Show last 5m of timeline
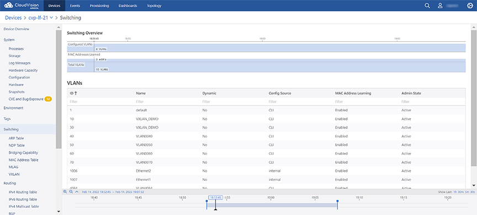 467,192
